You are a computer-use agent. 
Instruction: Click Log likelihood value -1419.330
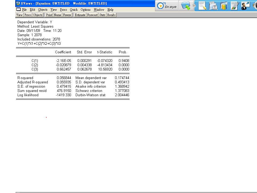point(63,95)
